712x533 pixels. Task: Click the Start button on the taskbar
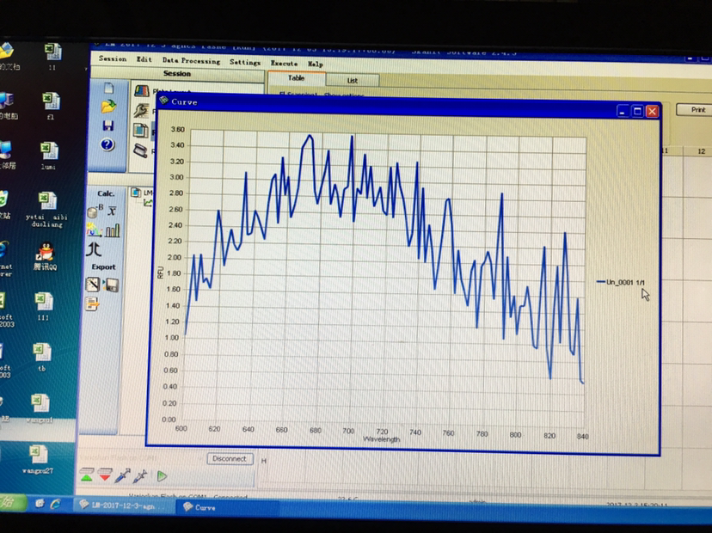(12, 503)
